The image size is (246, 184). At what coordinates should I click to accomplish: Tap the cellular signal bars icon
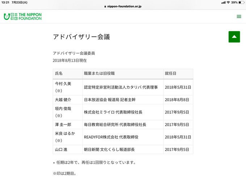tap(223, 3)
